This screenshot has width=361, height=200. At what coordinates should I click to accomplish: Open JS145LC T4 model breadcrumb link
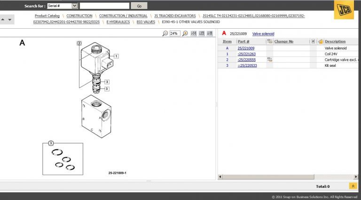(254, 16)
